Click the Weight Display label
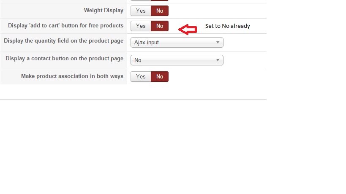 (104, 10)
